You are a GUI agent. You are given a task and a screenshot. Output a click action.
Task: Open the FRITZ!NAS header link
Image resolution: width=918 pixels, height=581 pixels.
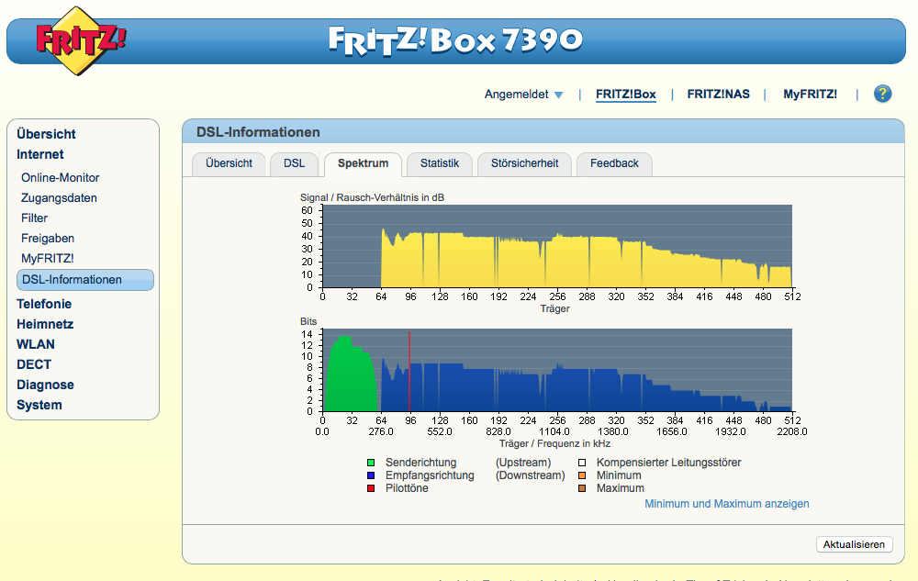718,95
